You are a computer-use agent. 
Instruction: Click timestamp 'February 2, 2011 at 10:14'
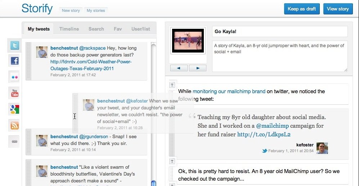(x=73, y=150)
